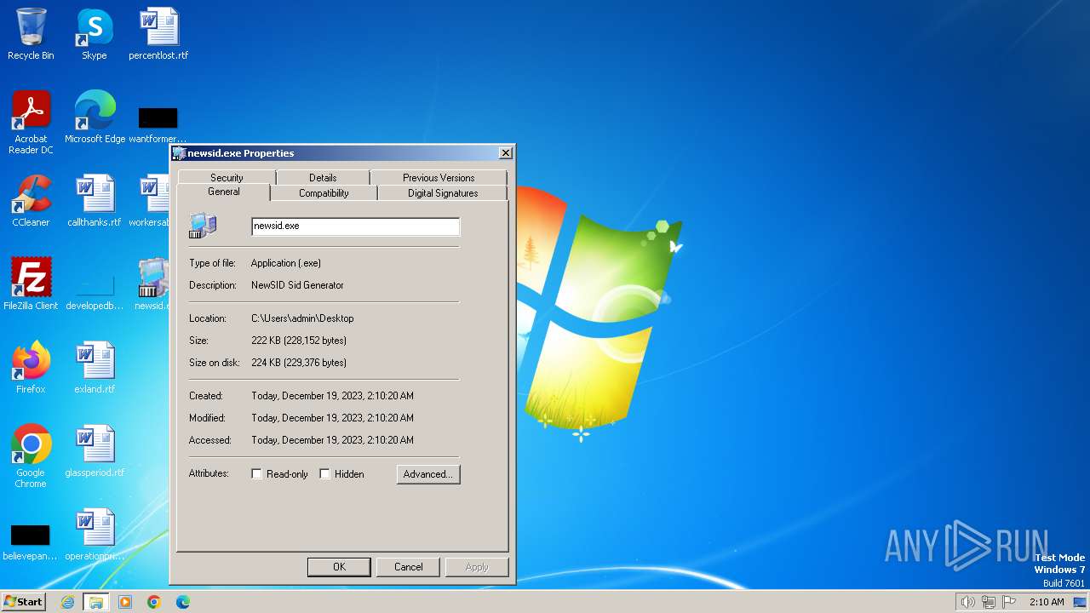Select exland.rtf document icon
The height and width of the screenshot is (613, 1090).
click(x=95, y=368)
